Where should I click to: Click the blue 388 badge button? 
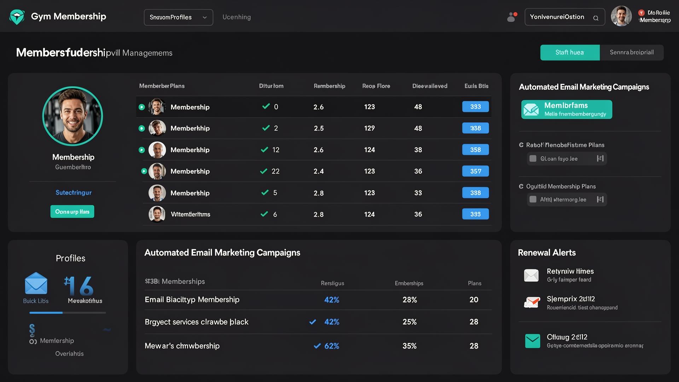click(475, 193)
